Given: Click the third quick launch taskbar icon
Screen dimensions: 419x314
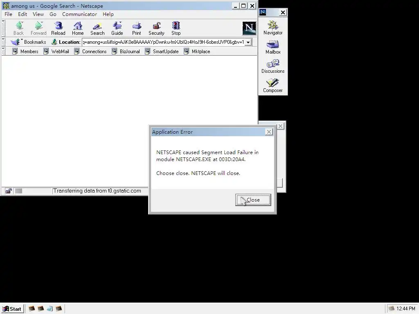Looking at the screenshot, I should point(50,309).
